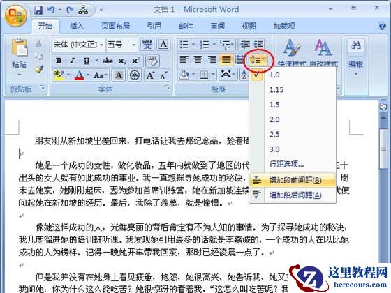The height and width of the screenshot is (293, 391).
Task: Clear formatting with eraser icon
Action: [152, 61]
